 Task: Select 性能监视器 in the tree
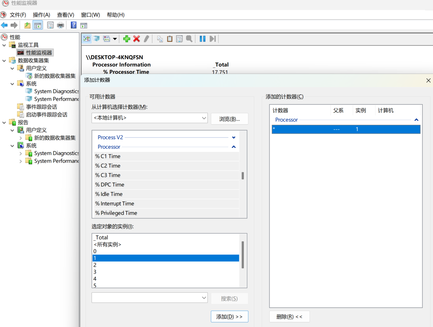click(x=39, y=53)
